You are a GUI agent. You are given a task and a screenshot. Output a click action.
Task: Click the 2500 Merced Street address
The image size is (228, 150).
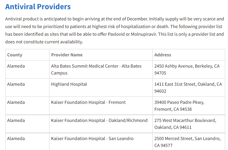(x=187, y=142)
